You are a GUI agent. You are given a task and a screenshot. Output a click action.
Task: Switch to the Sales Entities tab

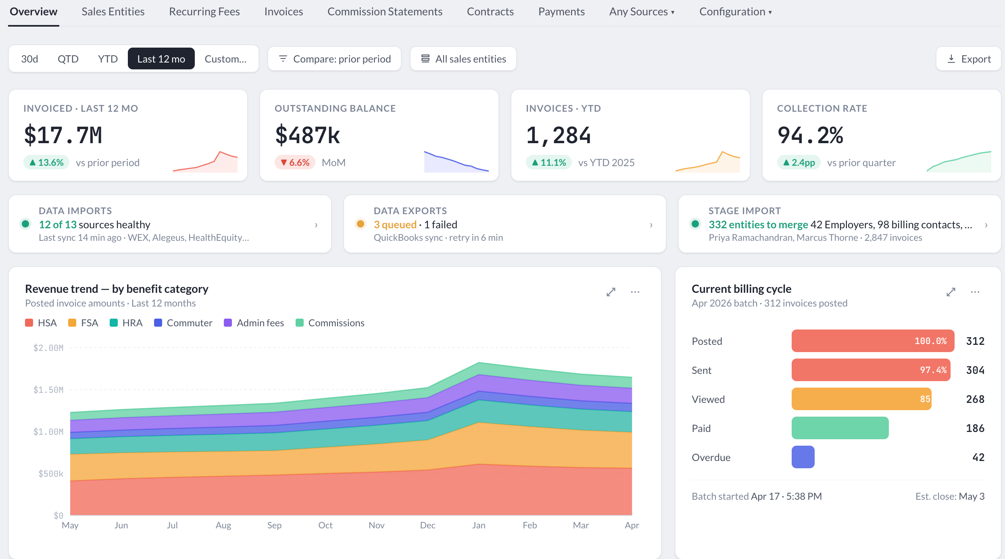click(x=113, y=12)
